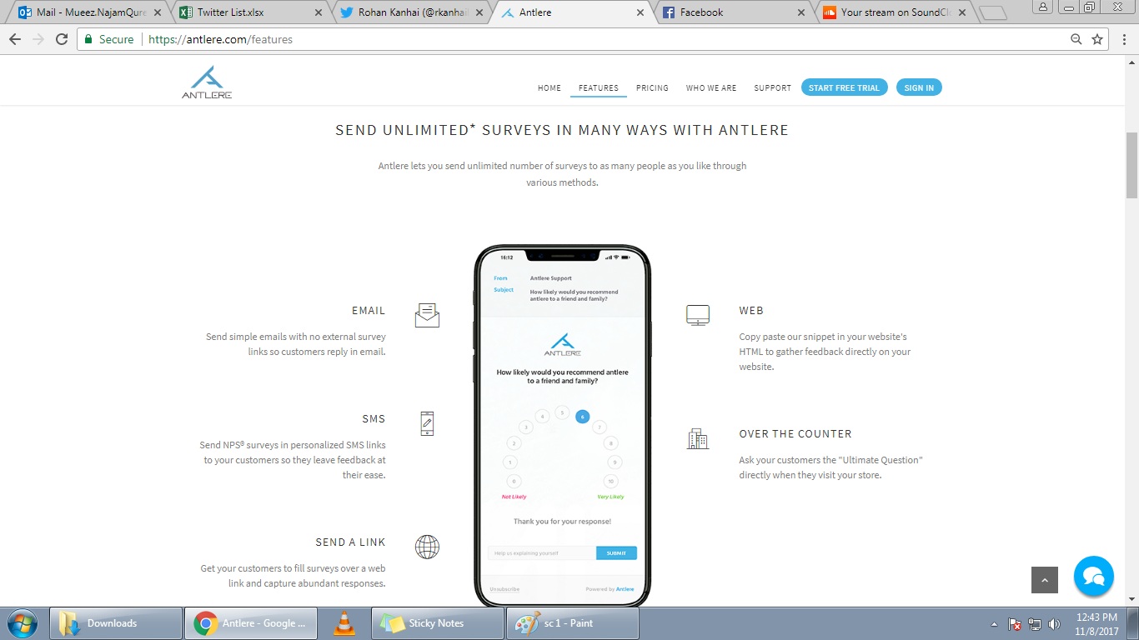Select rating 8 on the phone survey
The height and width of the screenshot is (640, 1139).
click(610, 443)
